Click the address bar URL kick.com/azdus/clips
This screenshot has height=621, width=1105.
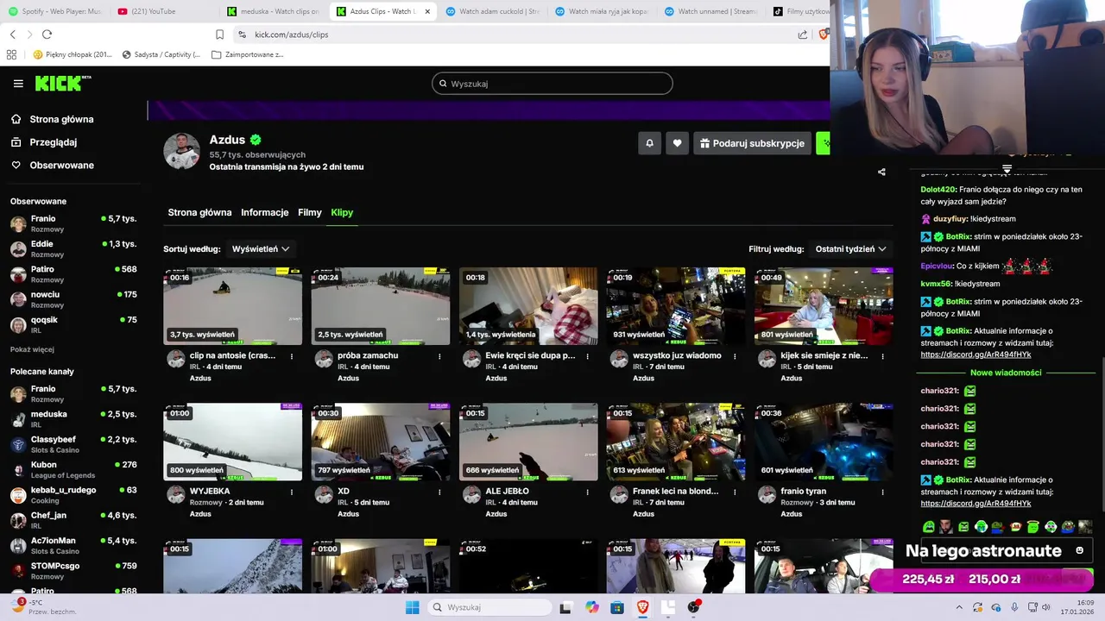pos(291,34)
